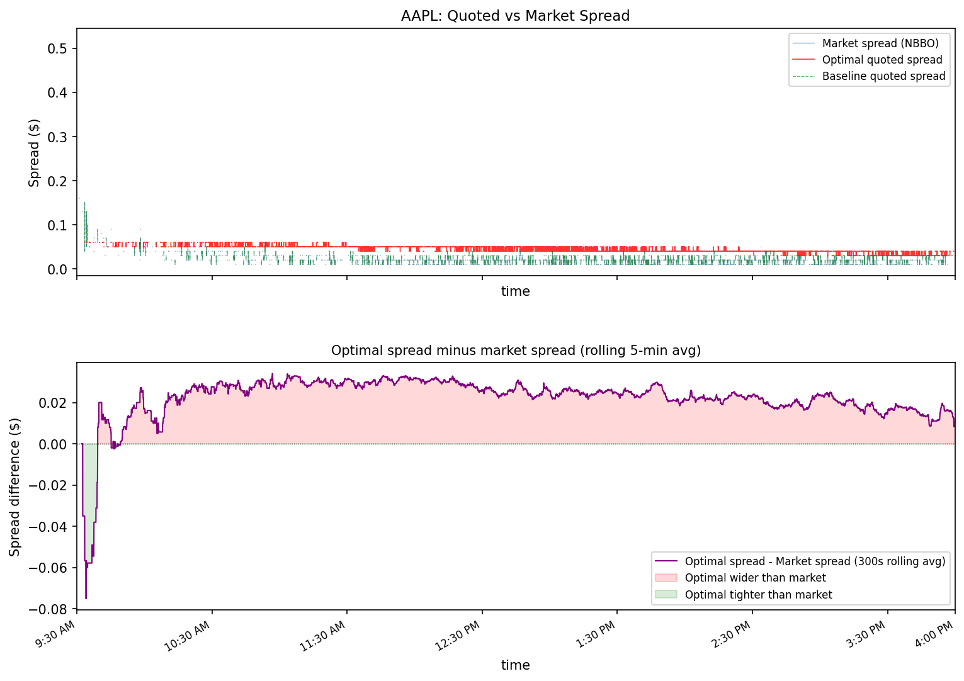
Task: Click the 0.00 tick label on bottom chart
Action: point(54,444)
